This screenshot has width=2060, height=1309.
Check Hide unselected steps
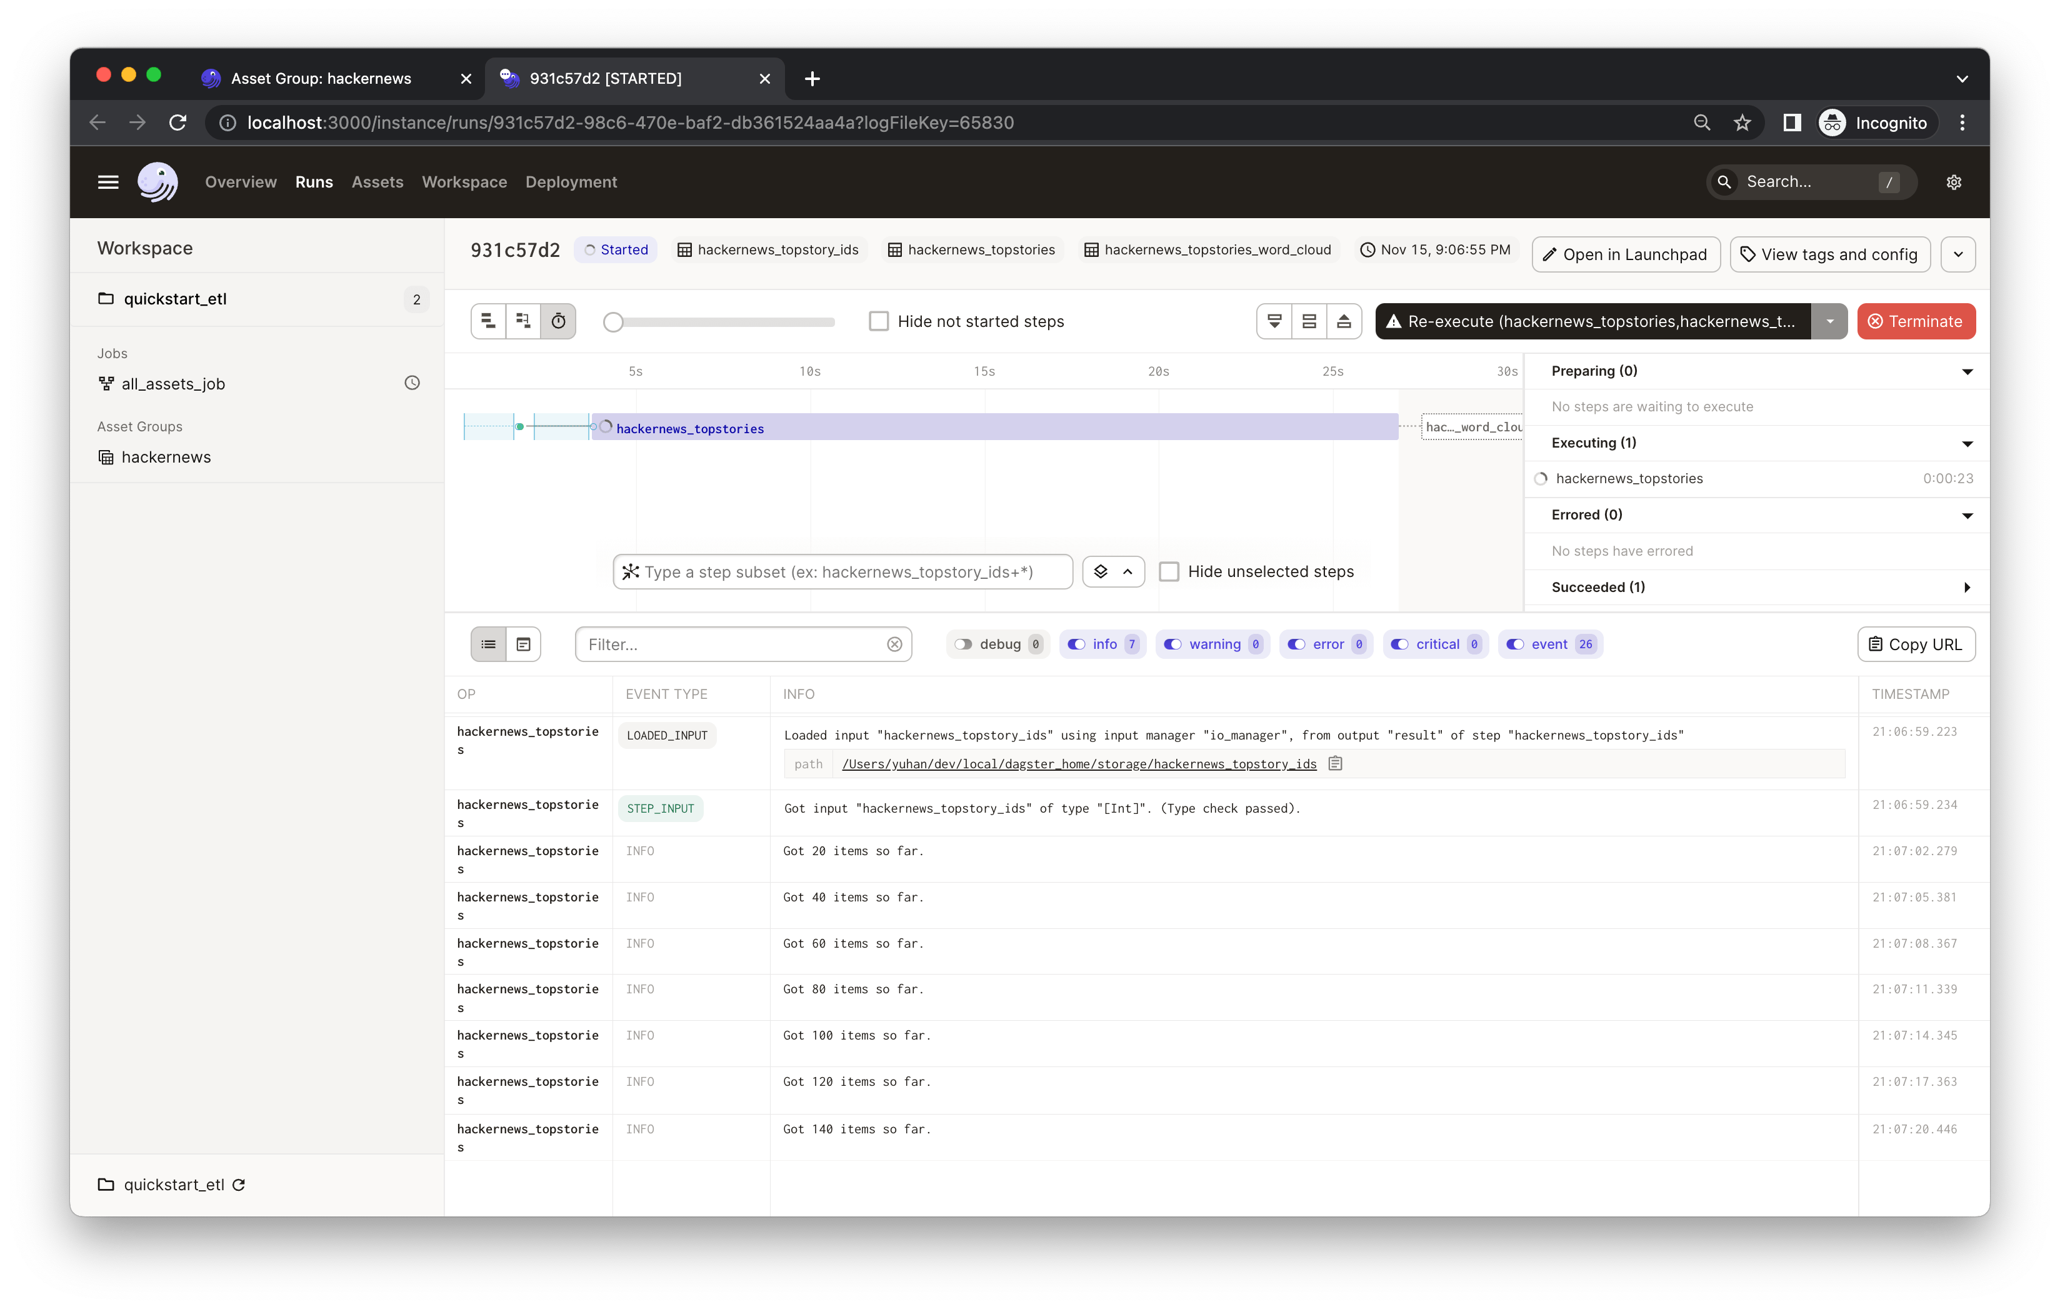point(1169,571)
